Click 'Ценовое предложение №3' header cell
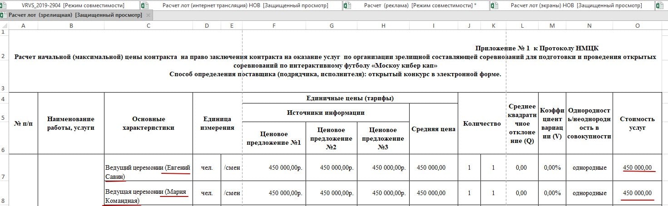Viewport: 668px width, 206px height. [x=384, y=138]
